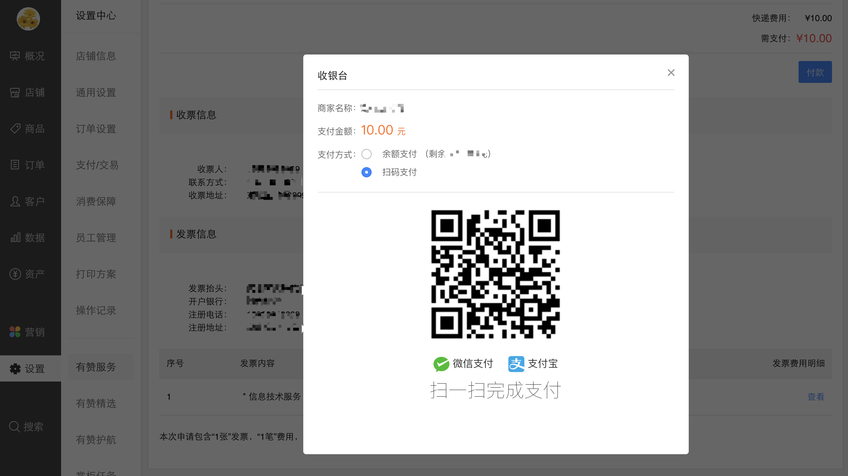
Task: Click 扫一扫完成支付 caption text
Action: pyautogui.click(x=495, y=391)
